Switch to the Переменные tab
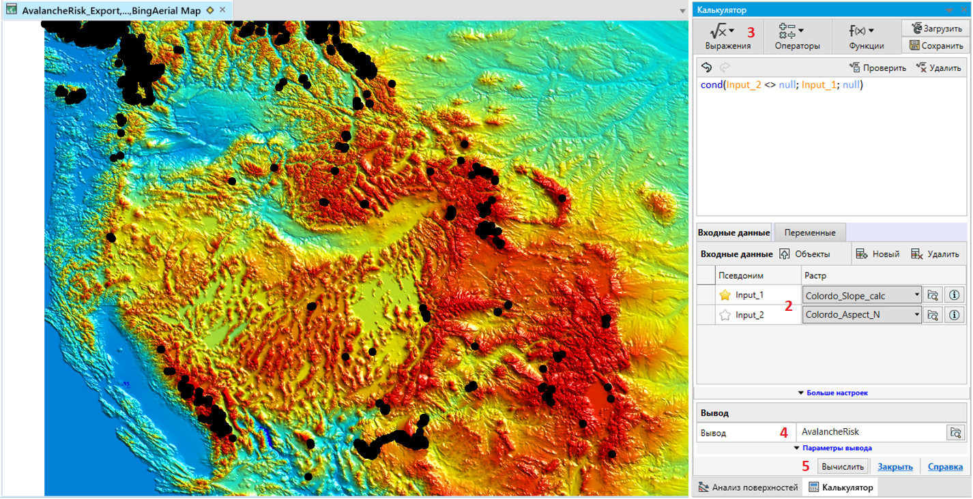 click(x=810, y=232)
